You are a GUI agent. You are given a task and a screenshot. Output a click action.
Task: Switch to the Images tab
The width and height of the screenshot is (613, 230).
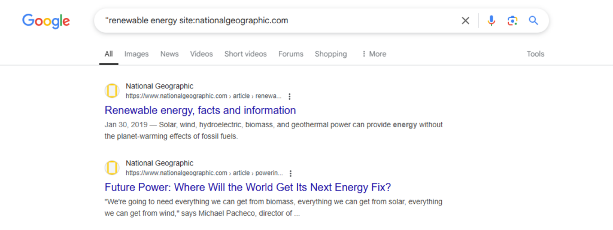(136, 54)
